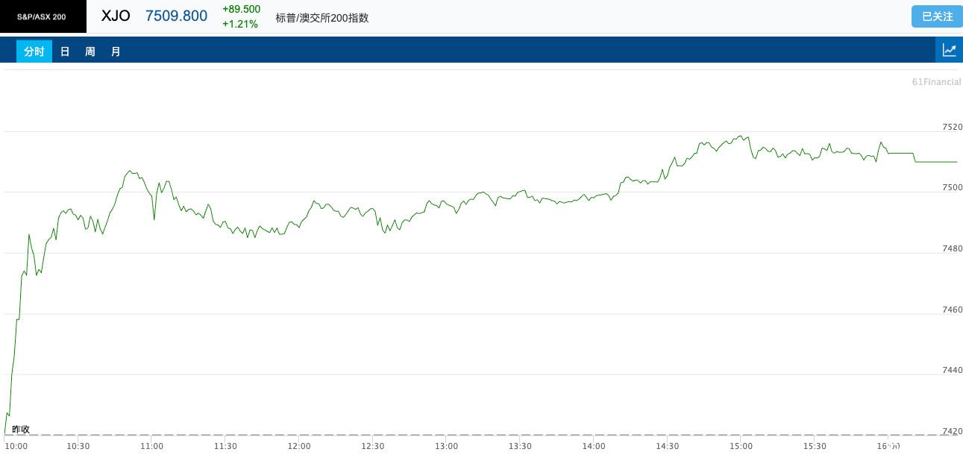
Task: Click the 15:00 time axis label
Action: coord(741,446)
